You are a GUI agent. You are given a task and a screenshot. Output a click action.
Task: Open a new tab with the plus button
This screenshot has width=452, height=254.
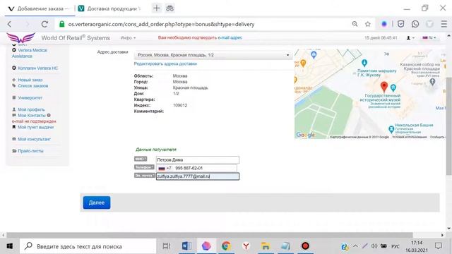157,8
